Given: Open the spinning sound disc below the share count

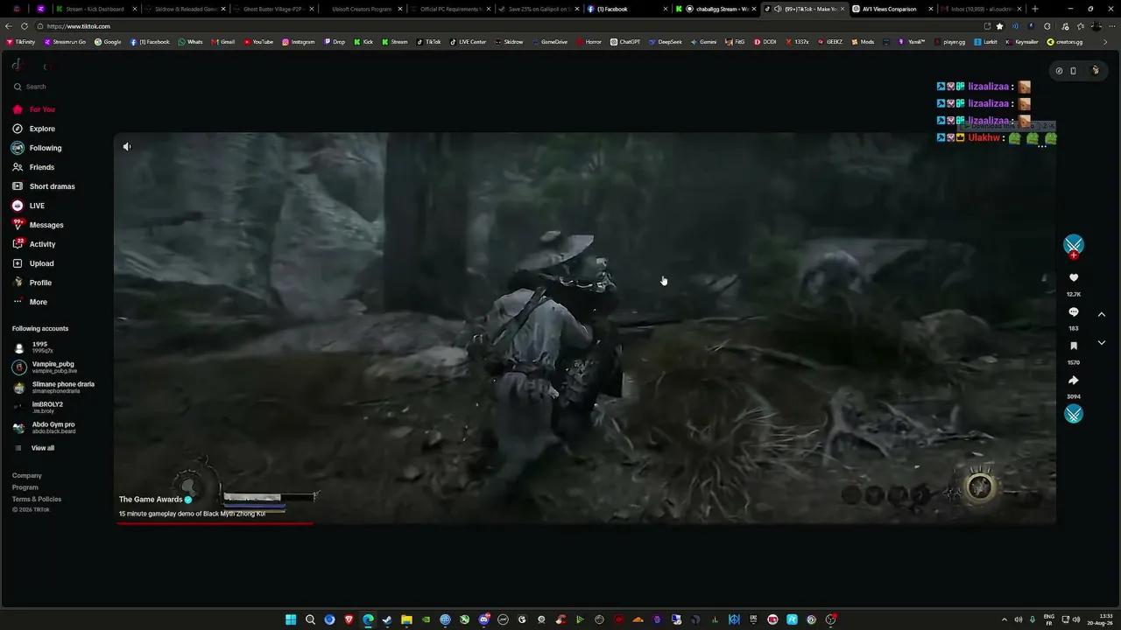Looking at the screenshot, I should [x=1074, y=414].
